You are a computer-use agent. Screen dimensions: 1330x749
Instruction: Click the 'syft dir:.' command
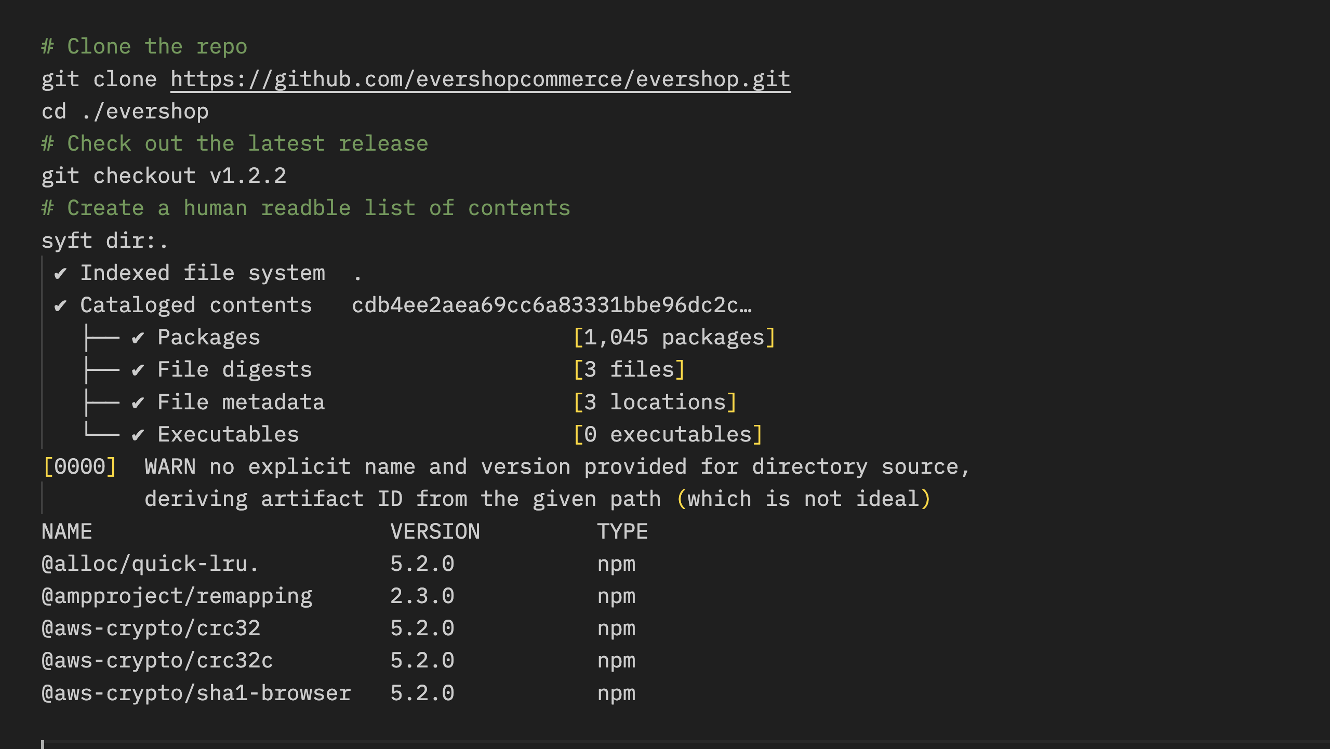click(105, 241)
